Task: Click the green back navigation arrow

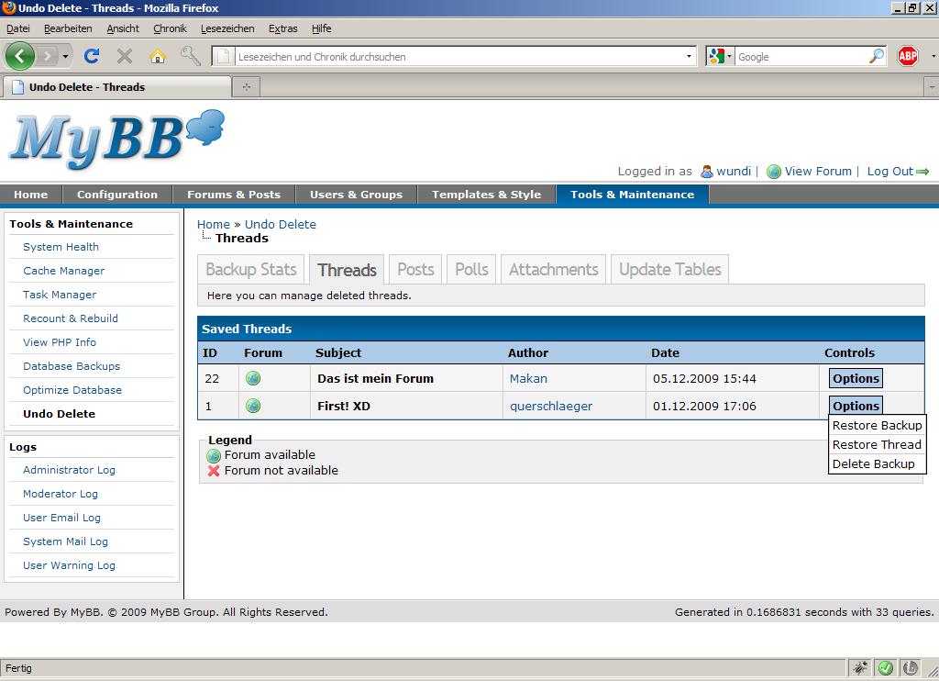Action: [x=20, y=56]
